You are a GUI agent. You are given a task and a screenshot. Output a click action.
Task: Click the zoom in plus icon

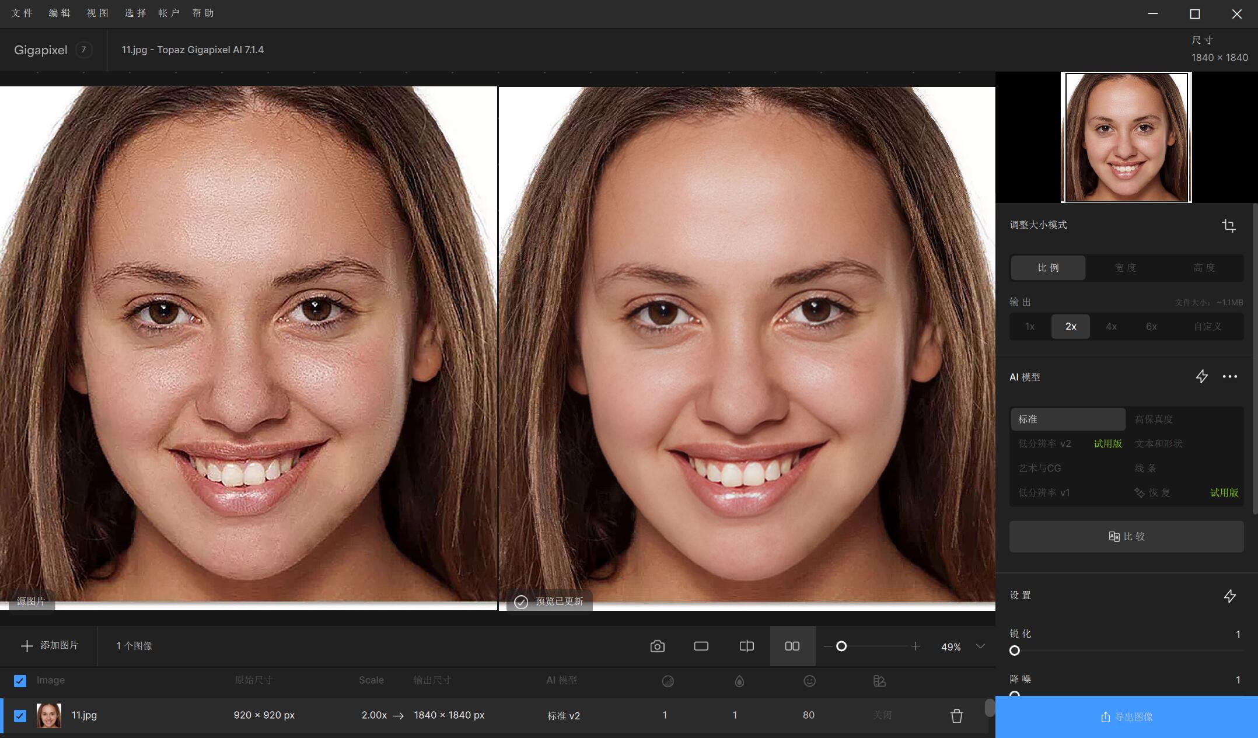tap(915, 646)
